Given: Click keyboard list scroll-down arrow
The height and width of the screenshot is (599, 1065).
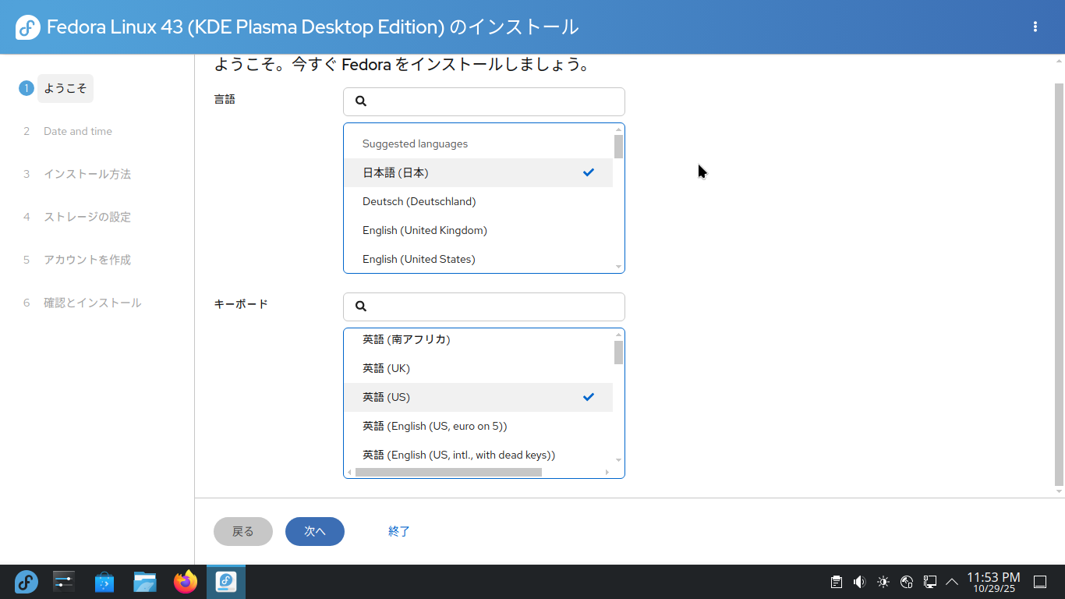Looking at the screenshot, I should 618,460.
